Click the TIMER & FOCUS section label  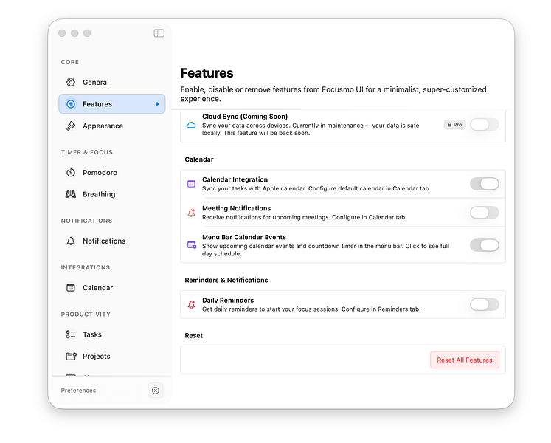click(x=87, y=152)
